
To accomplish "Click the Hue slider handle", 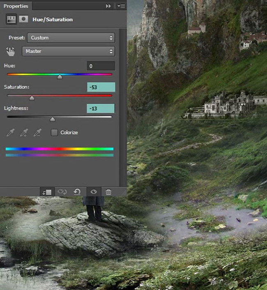I will tap(60, 76).
